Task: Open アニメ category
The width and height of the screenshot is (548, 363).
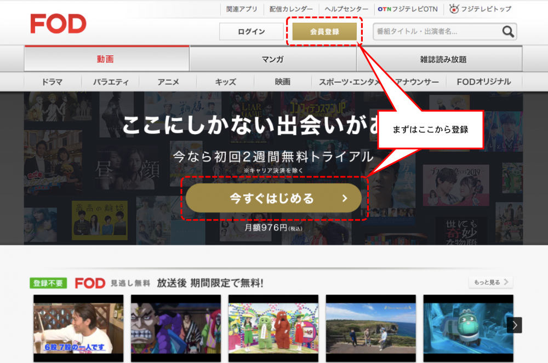Action: pyautogui.click(x=168, y=82)
